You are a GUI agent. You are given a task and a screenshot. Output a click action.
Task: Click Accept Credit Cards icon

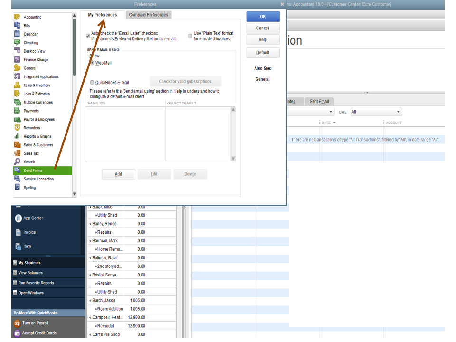[17, 333]
